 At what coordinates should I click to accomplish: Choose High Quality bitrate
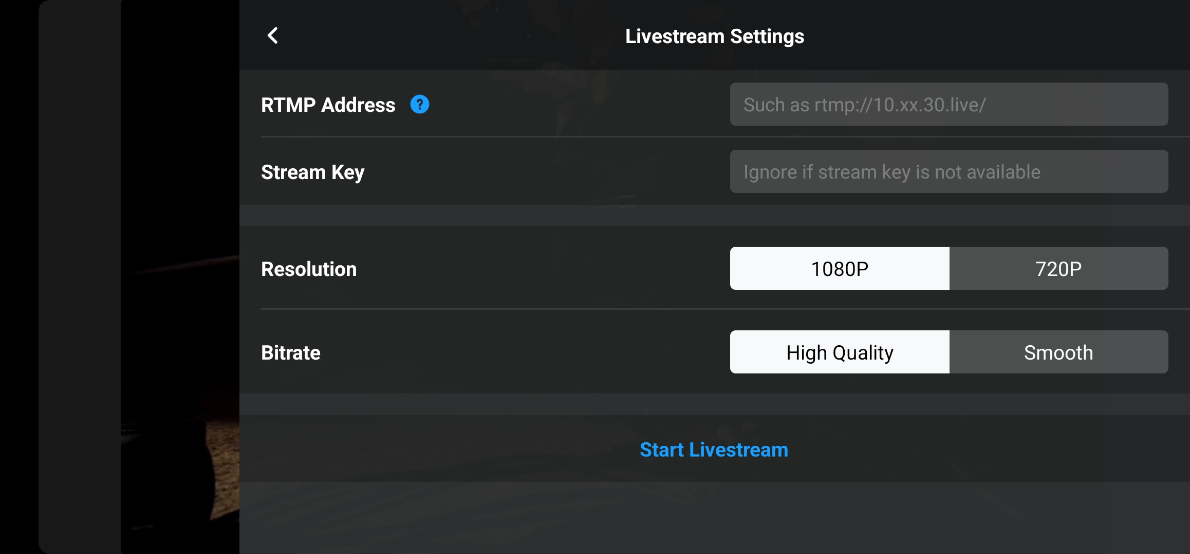pyautogui.click(x=840, y=352)
